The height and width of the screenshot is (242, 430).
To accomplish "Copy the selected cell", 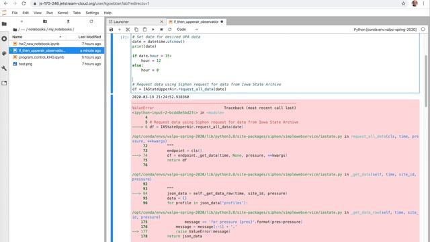I will (x=136, y=30).
